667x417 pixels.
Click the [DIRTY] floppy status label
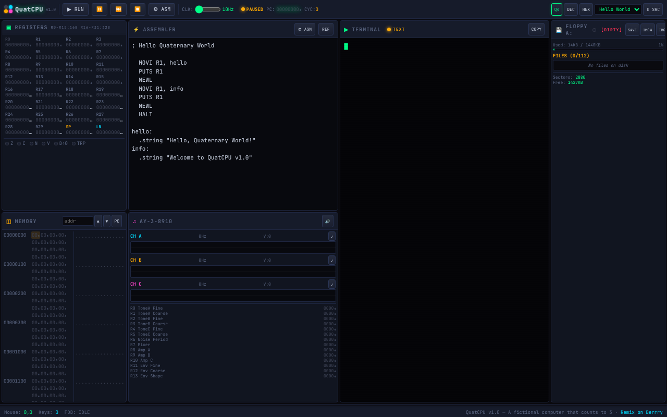point(611,30)
